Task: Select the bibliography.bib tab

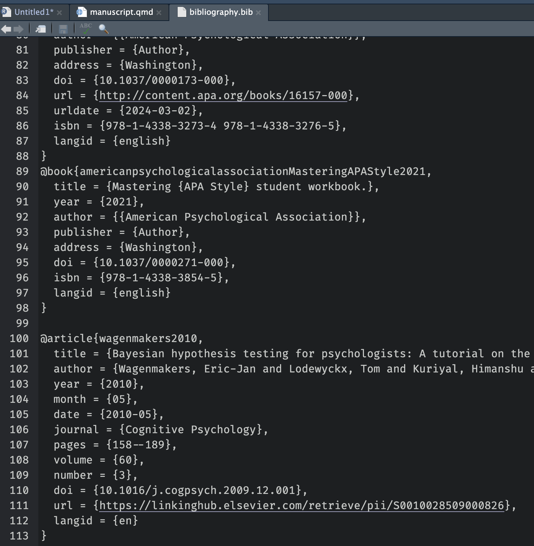Action: click(221, 12)
